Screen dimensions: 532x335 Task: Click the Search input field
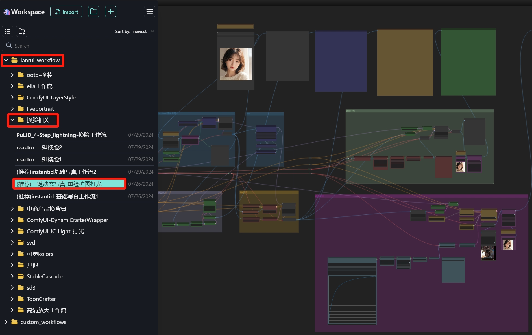pyautogui.click(x=79, y=46)
